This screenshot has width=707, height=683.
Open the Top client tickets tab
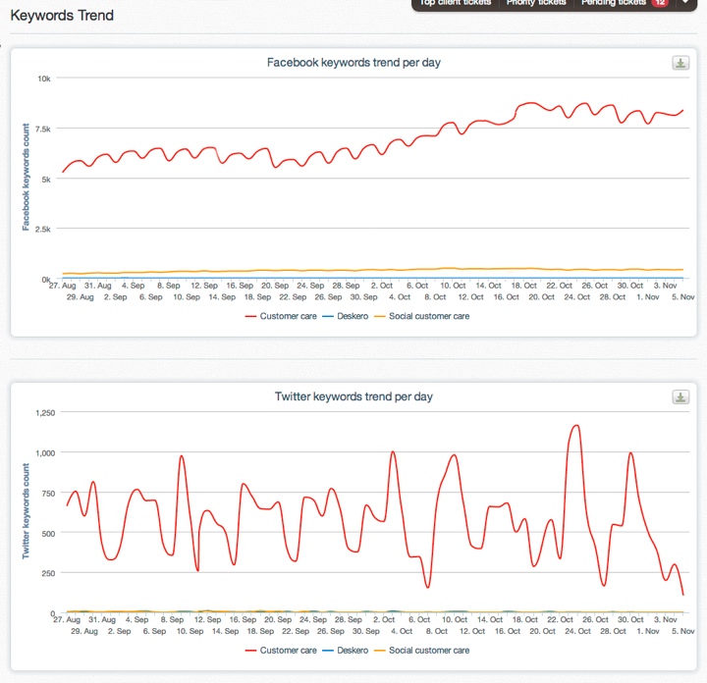455,3
